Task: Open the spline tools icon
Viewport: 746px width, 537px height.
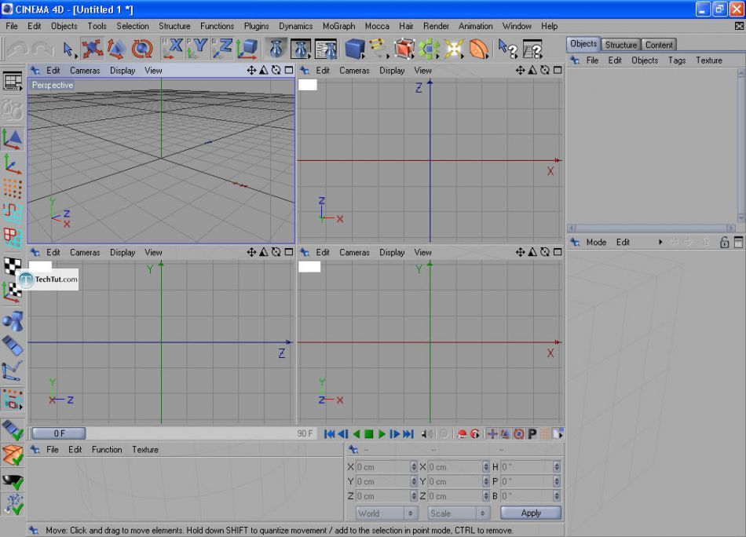Action: point(378,49)
